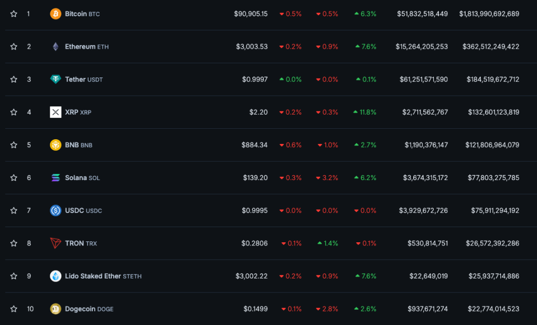Image resolution: width=537 pixels, height=325 pixels.
Task: Star Bitcoin to add to favorites
Action: 14,14
